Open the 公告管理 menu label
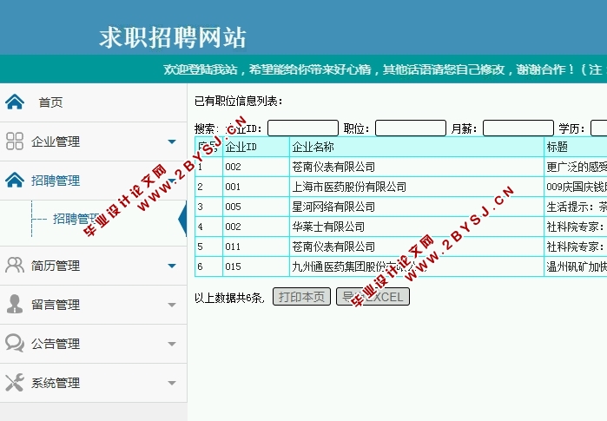The height and width of the screenshot is (421, 607). tap(56, 344)
